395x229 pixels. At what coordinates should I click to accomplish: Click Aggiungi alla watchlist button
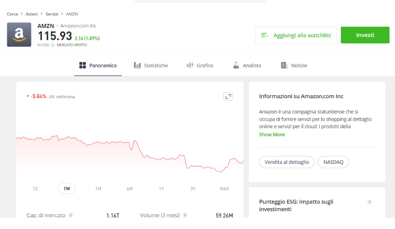296,35
